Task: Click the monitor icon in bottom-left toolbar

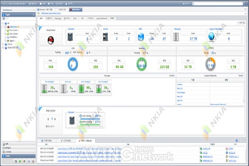Action: 16,161
